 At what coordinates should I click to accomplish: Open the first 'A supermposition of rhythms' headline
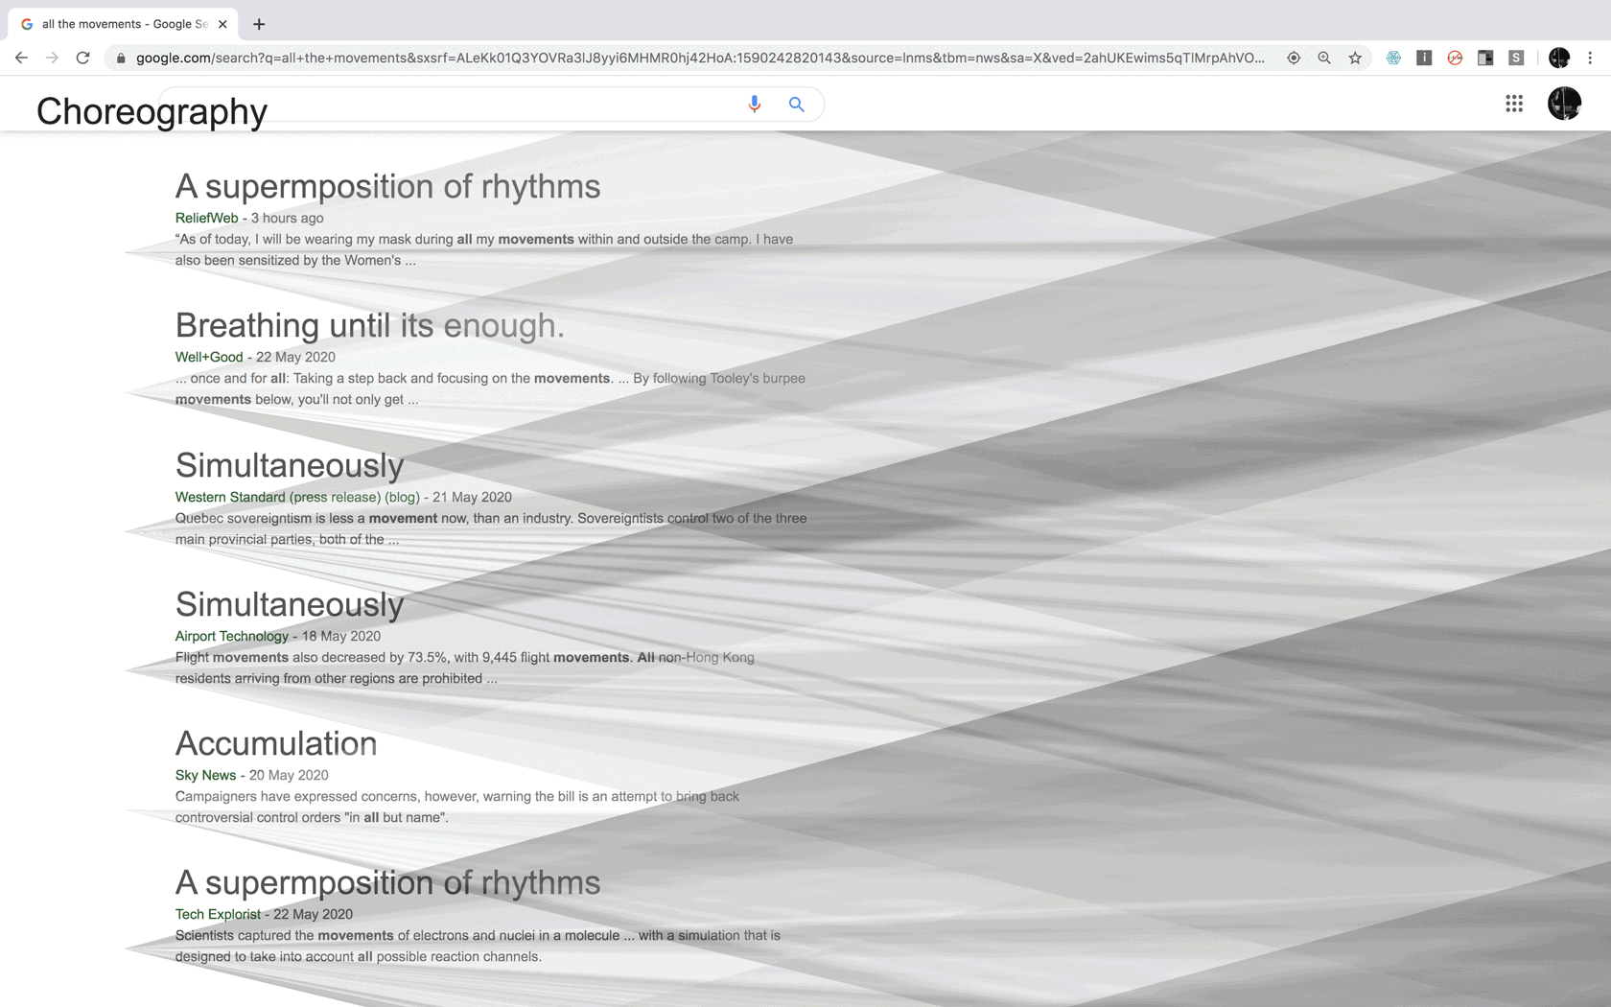tap(387, 186)
